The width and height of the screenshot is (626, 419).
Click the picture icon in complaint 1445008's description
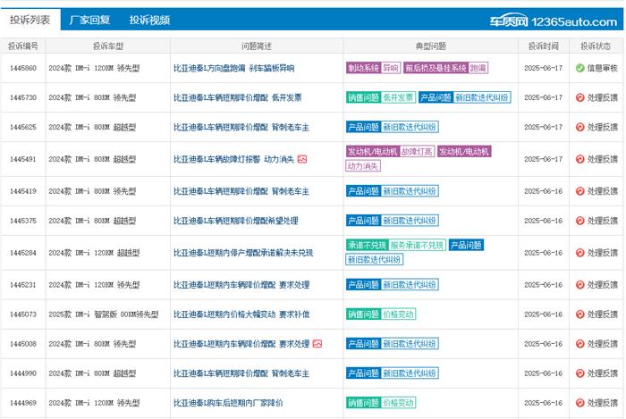coord(317,344)
